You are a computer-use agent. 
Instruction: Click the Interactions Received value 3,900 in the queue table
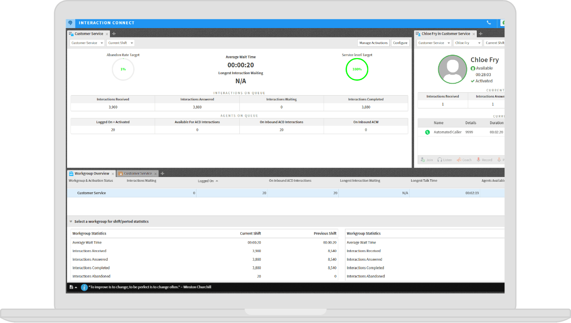[113, 107]
